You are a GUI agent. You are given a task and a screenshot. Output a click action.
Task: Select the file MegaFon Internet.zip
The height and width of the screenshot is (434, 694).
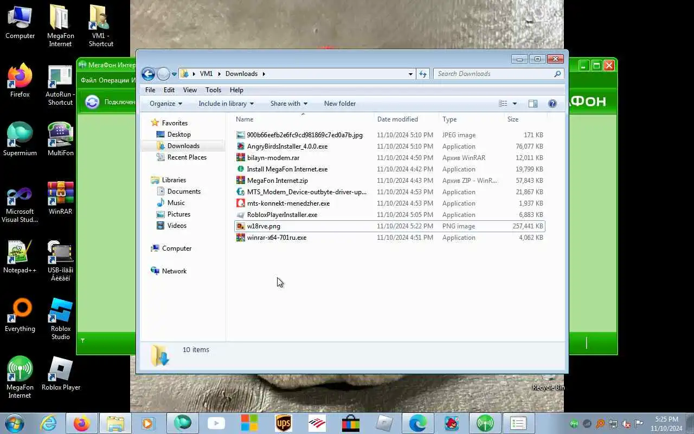coord(277,181)
